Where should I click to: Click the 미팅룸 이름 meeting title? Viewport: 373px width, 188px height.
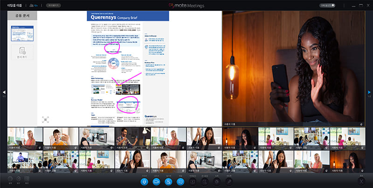(14, 5)
